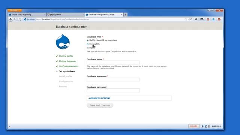Open a new browser tab with plus
The width and height of the screenshot is (240, 135).
coord(126,15)
